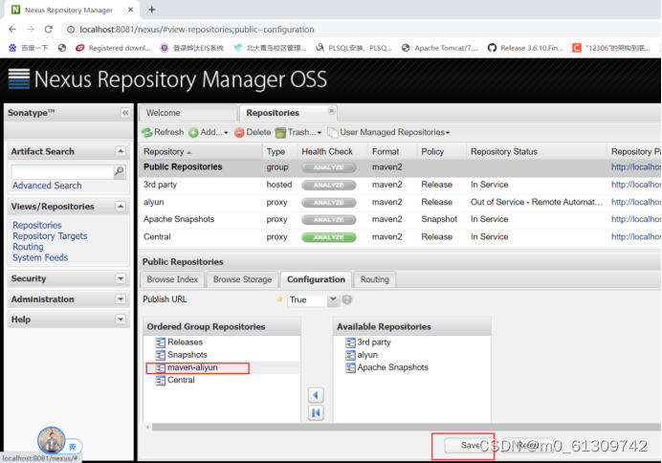Open the System Feeds link
The width and height of the screenshot is (662, 463).
(x=40, y=257)
